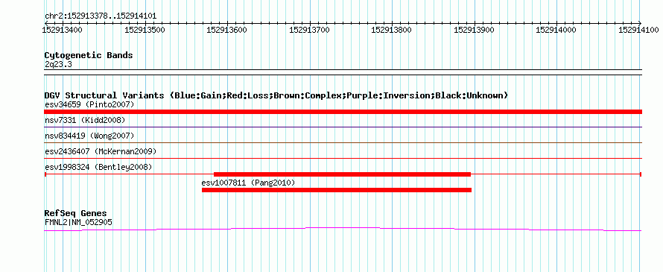Click the esv2436407 (McKernan2009) label
The height and width of the screenshot is (272, 663).
pyautogui.click(x=101, y=151)
